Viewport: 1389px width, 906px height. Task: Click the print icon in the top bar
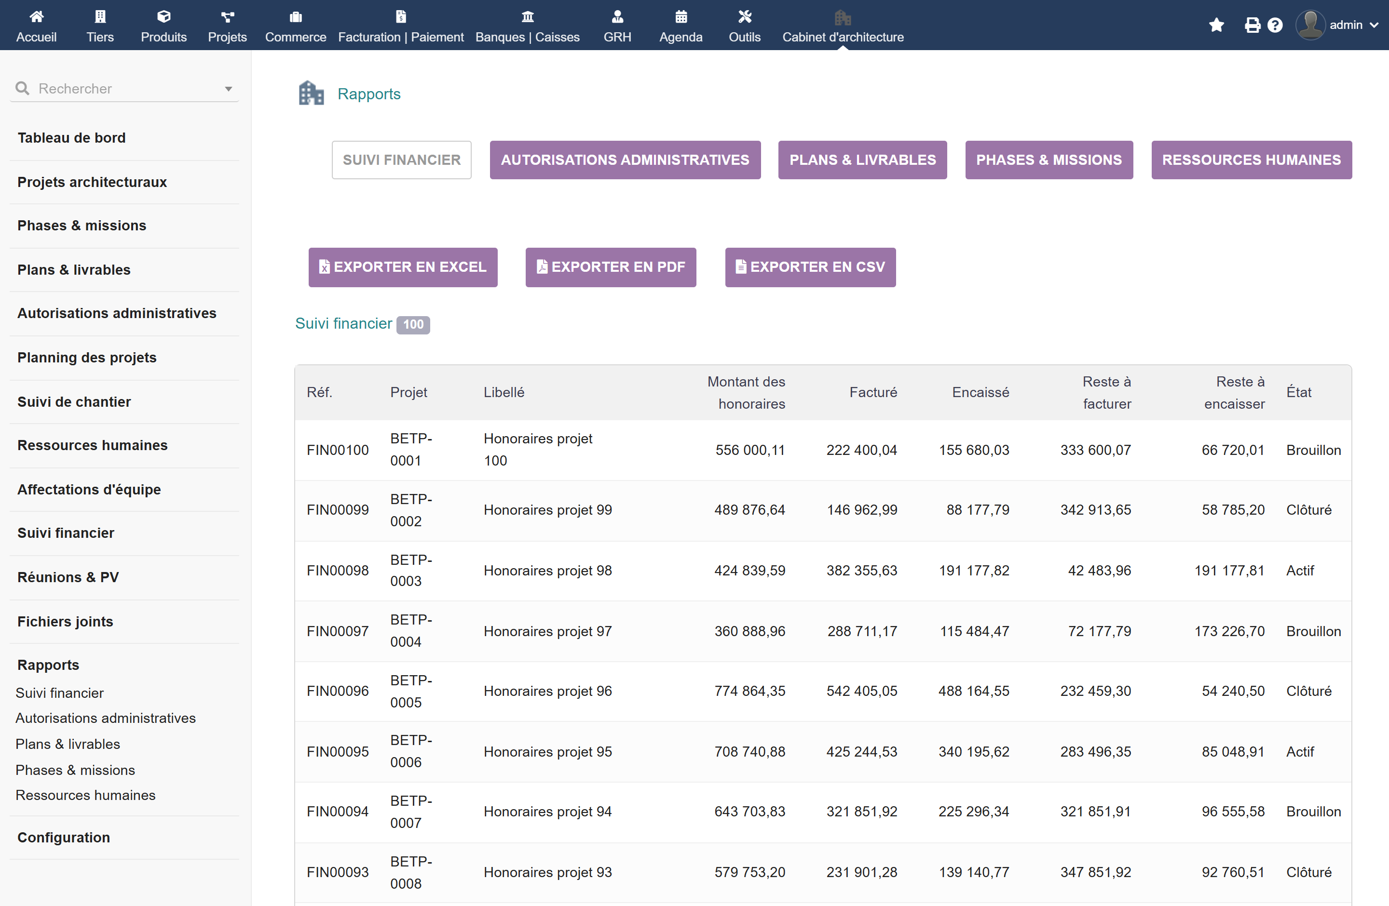1252,25
